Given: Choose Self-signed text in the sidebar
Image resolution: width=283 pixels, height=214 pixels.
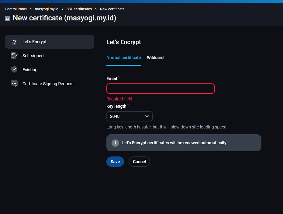Looking at the screenshot, I should click(x=33, y=56).
